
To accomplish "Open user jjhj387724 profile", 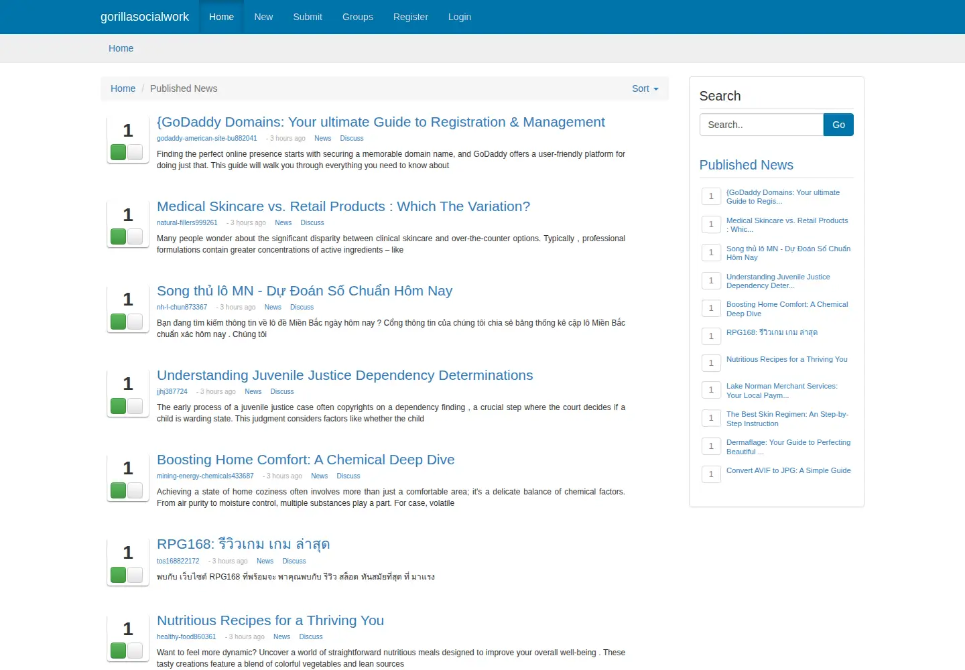I will click(172, 391).
